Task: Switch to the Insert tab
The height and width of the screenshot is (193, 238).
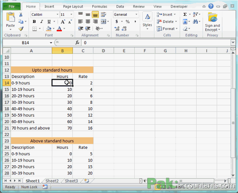Action: pyautogui.click(x=49, y=6)
